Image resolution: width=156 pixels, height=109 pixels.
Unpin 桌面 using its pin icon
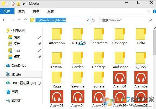[x=40, y=57]
